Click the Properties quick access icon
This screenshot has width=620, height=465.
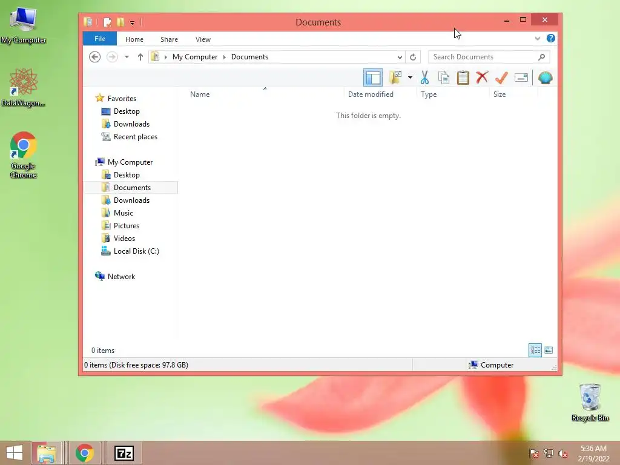pyautogui.click(x=107, y=22)
